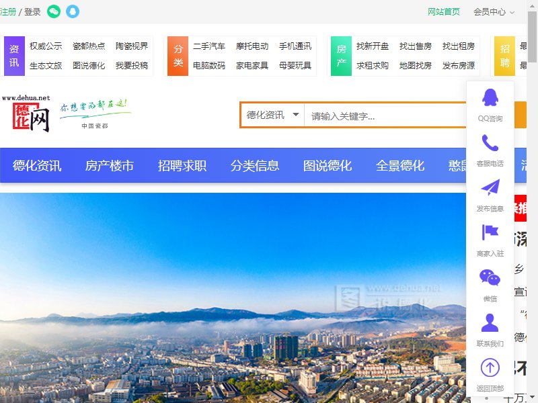This screenshot has width=538, height=403.
Task: Open 房产楼市 navigation tab
Action: [110, 165]
